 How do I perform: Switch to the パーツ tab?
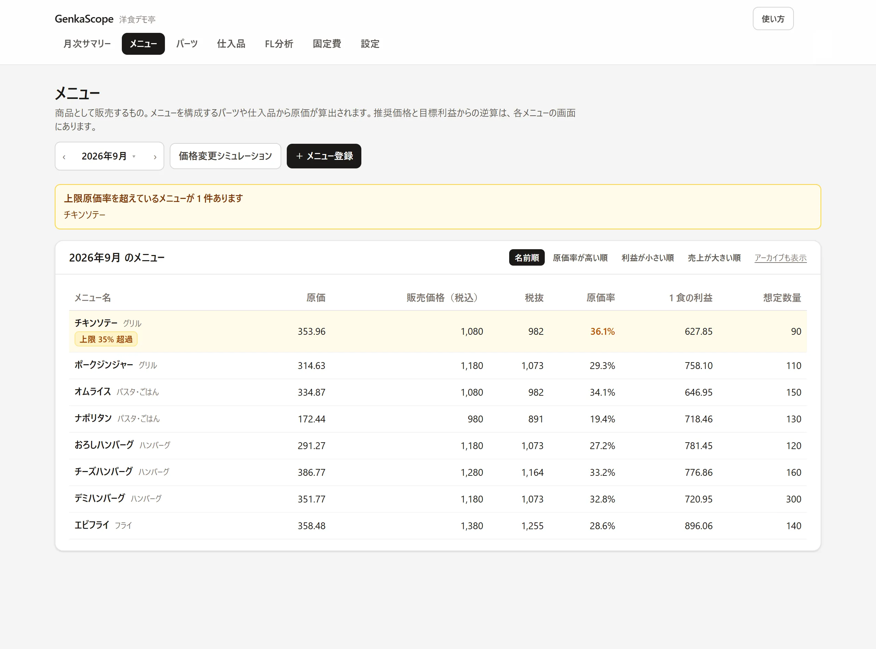pos(187,43)
